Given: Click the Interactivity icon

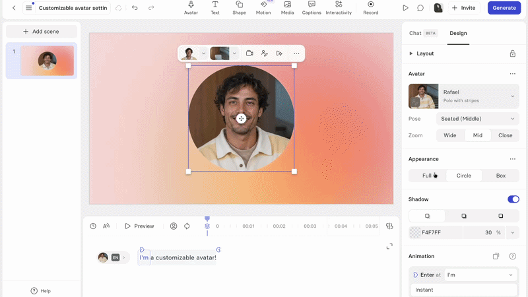Looking at the screenshot, I should coord(339,8).
